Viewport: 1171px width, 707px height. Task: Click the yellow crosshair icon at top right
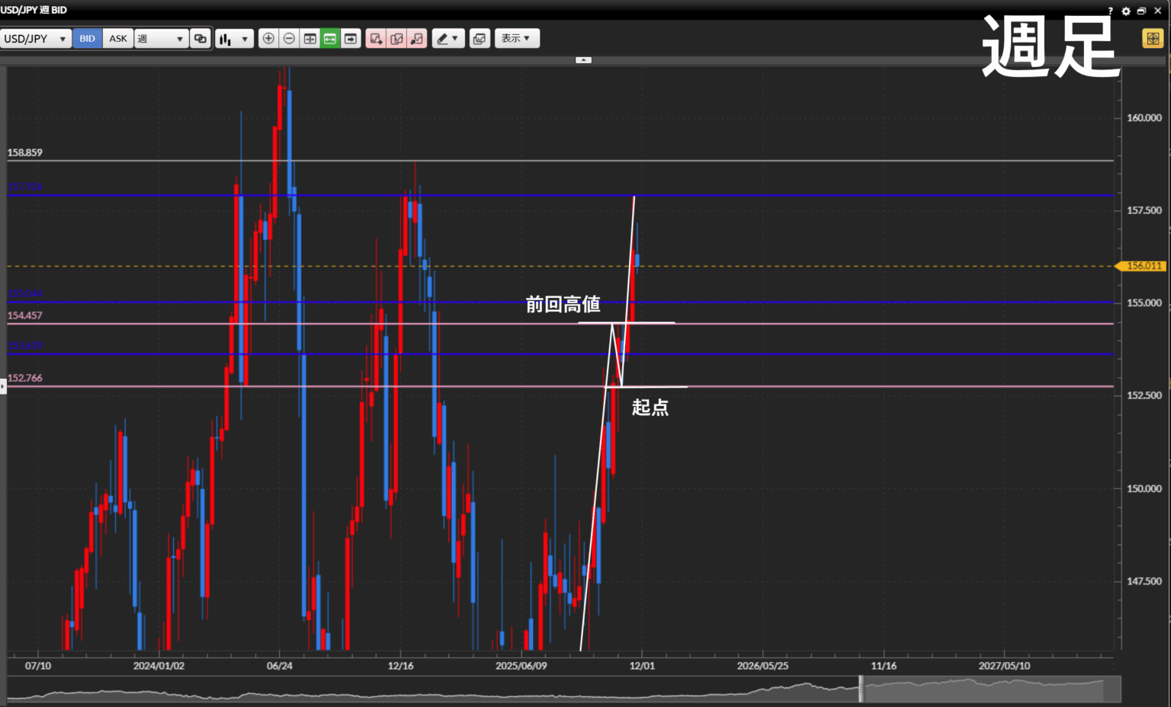1152,39
